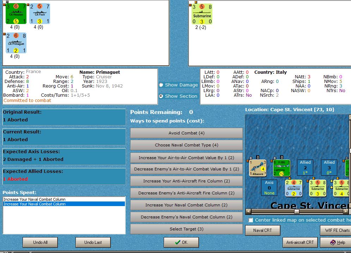The height and width of the screenshot is (253, 351).
Task: Click the Original Result panel
Action: 64,117
